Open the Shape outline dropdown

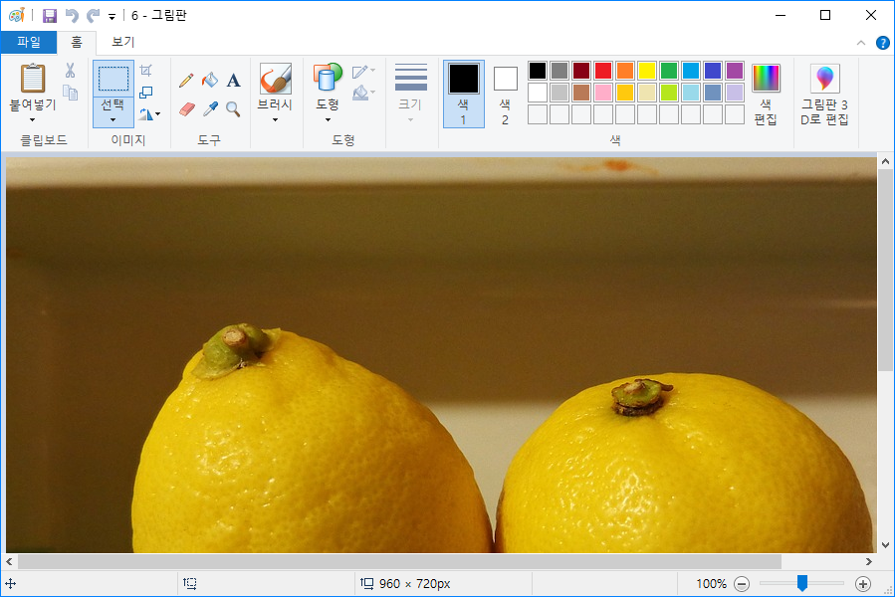tap(363, 72)
